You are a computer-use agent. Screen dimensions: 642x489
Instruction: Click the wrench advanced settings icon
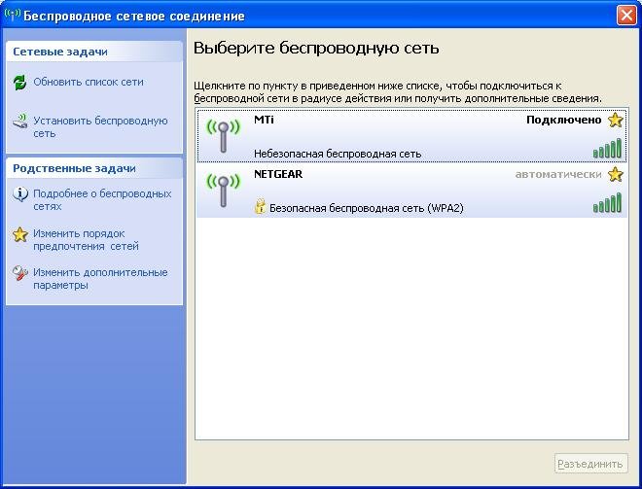point(19,273)
